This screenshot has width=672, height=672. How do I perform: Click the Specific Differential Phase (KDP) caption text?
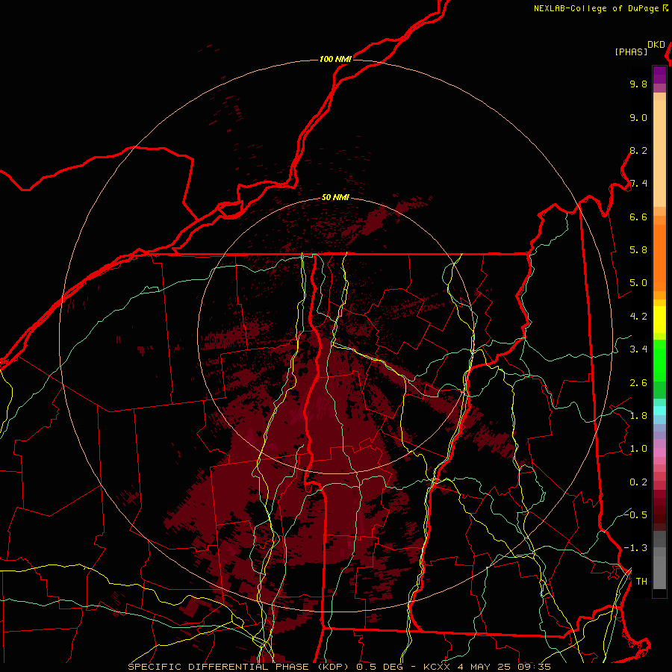click(x=238, y=667)
